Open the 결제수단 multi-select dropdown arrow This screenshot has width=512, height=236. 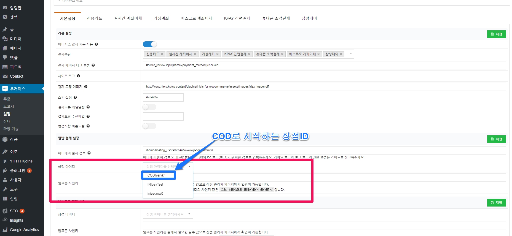351,53
